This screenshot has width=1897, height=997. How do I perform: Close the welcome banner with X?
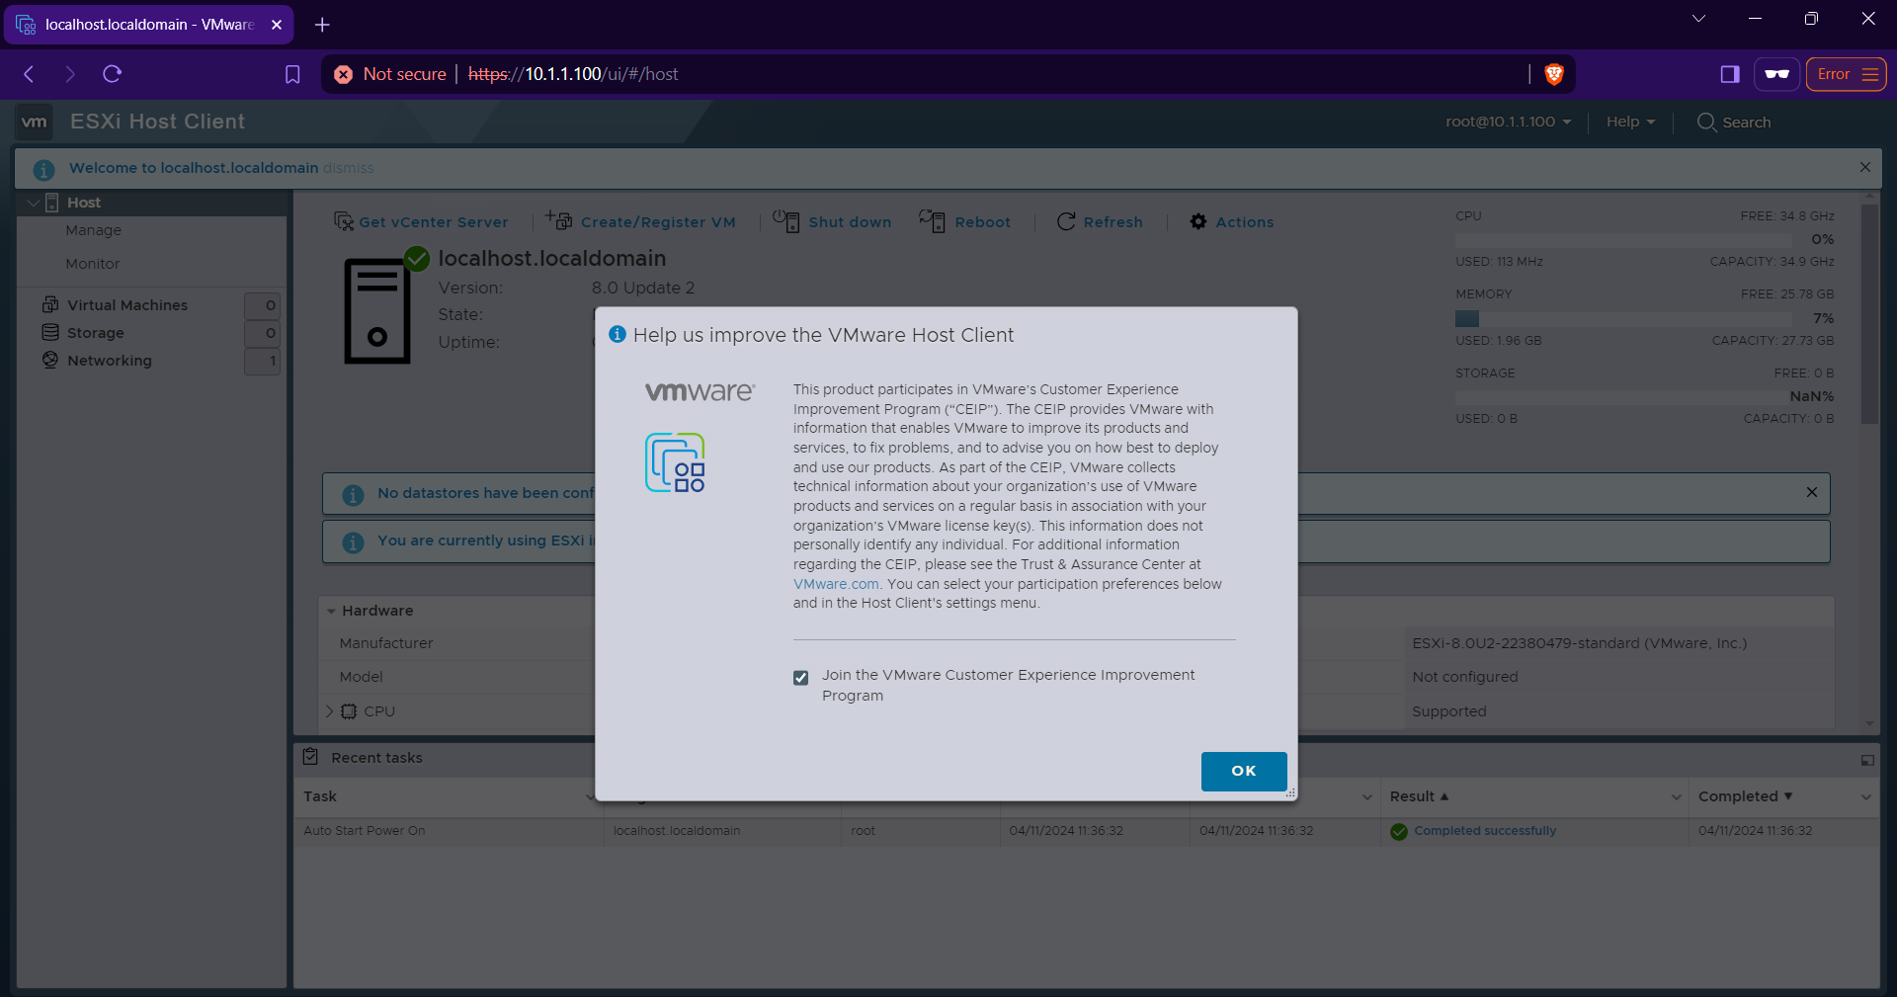(x=1865, y=167)
